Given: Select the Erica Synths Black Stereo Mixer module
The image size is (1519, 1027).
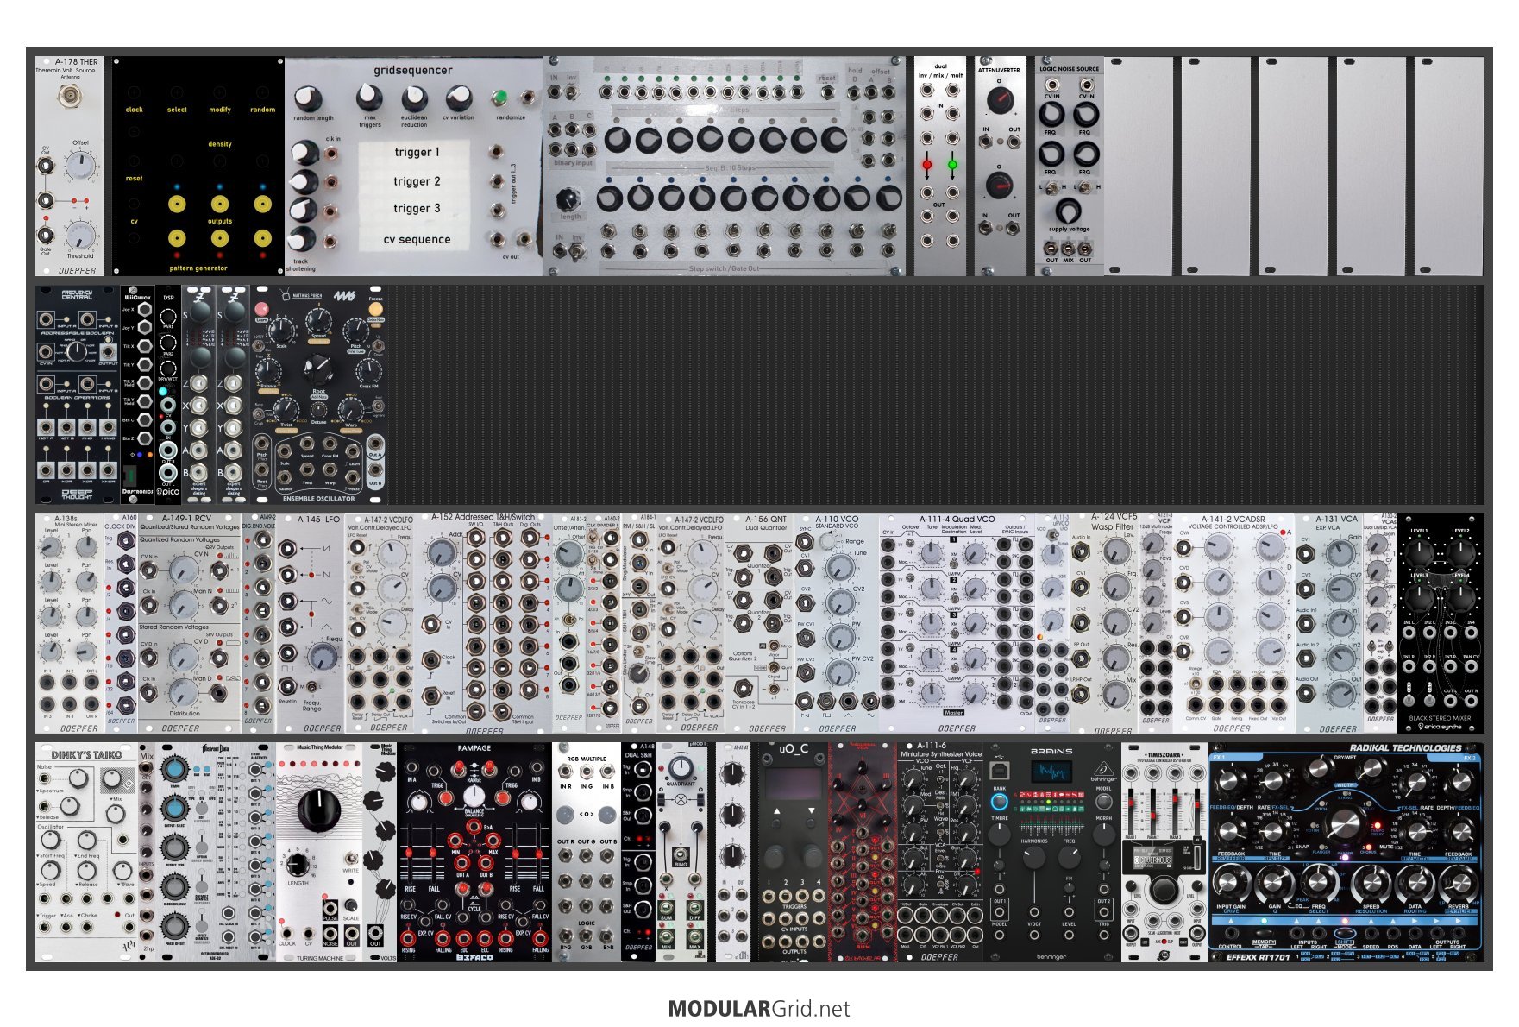Looking at the screenshot, I should (1441, 624).
